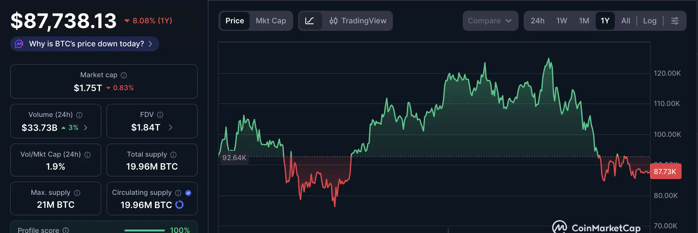Toggle the Log scale for the chart
The height and width of the screenshot is (233, 698).
point(650,20)
